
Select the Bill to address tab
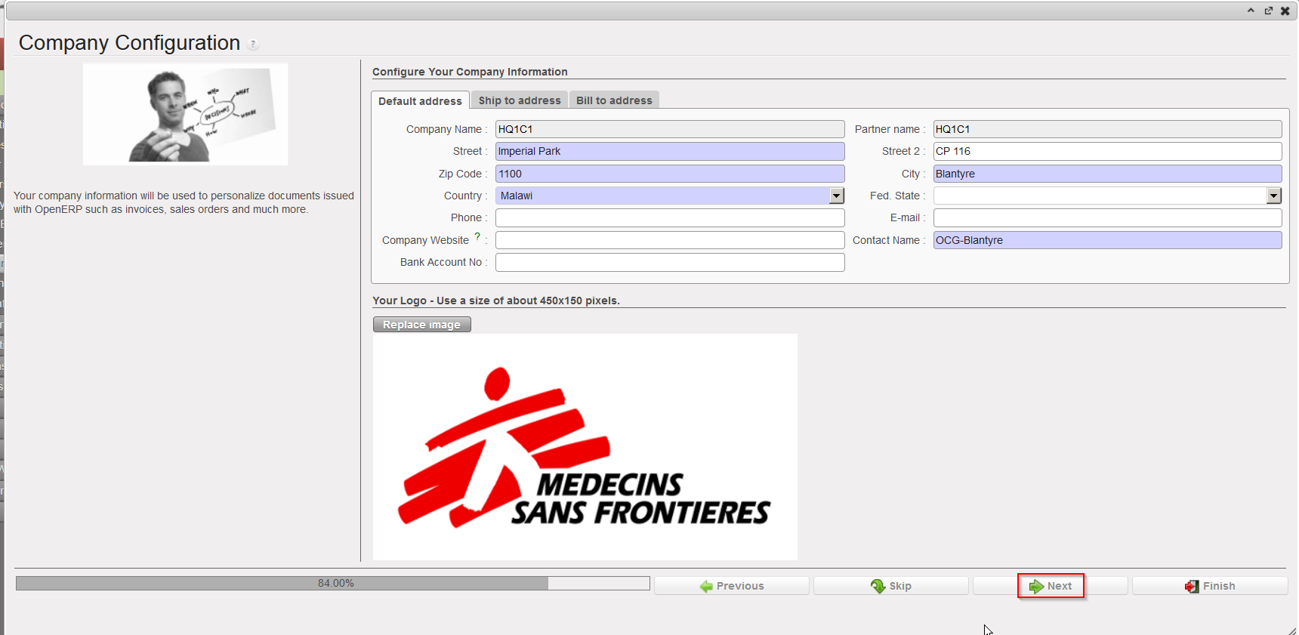coord(614,100)
